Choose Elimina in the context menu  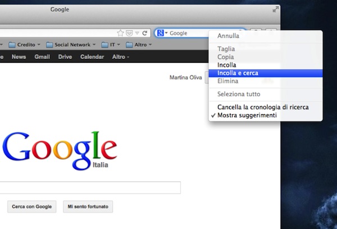(266, 81)
